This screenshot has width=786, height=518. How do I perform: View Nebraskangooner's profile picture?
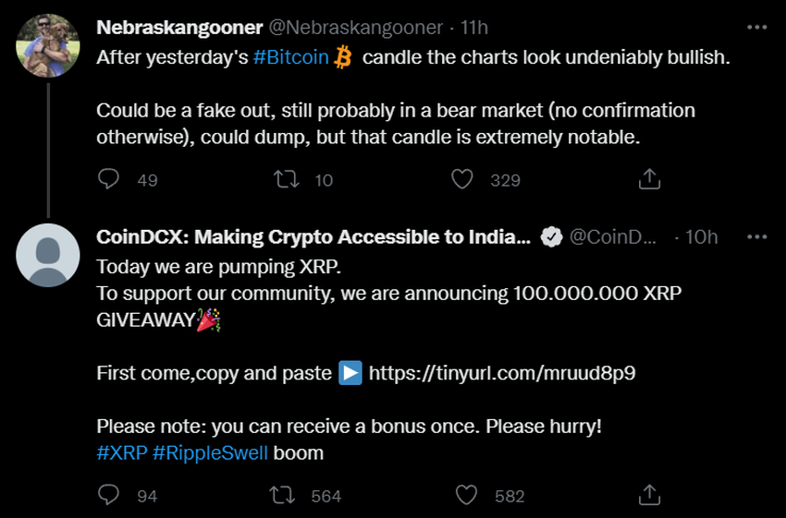coord(48,45)
